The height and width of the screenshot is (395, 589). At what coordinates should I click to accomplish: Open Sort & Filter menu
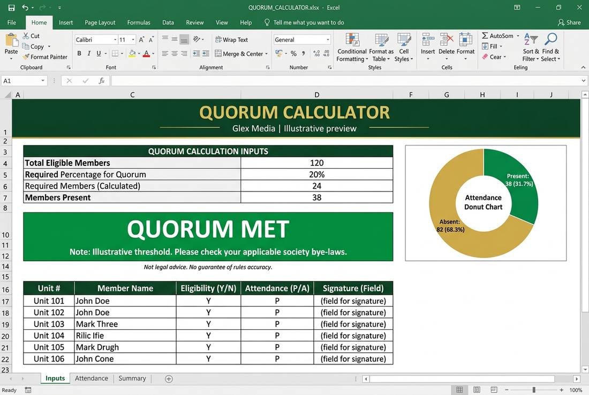[x=531, y=47]
